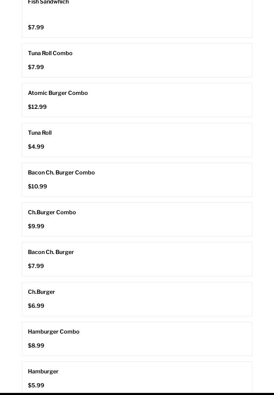Select the Hamburger item title
This screenshot has width=274, height=395.
pyautogui.click(x=43, y=372)
